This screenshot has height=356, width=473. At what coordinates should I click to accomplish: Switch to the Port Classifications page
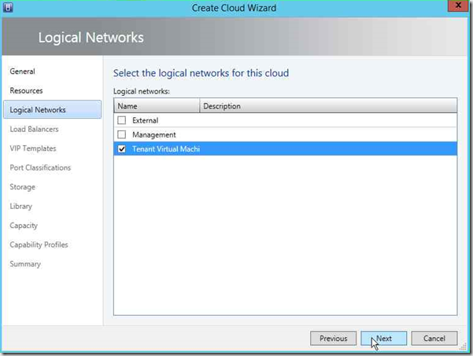(x=40, y=167)
